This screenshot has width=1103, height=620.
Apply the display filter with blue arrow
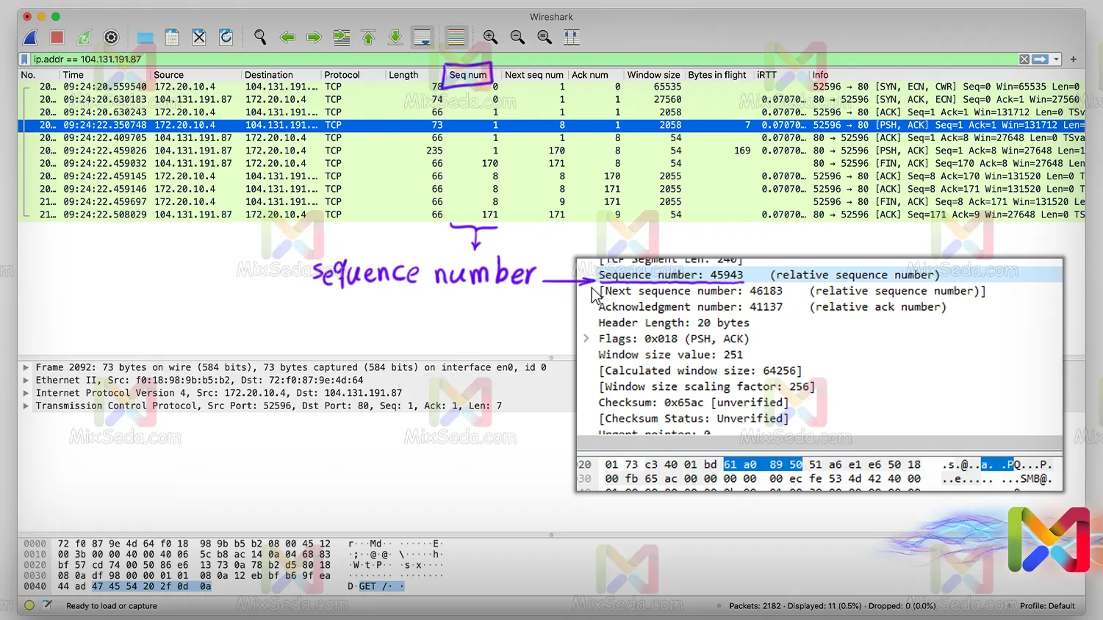coord(1040,60)
